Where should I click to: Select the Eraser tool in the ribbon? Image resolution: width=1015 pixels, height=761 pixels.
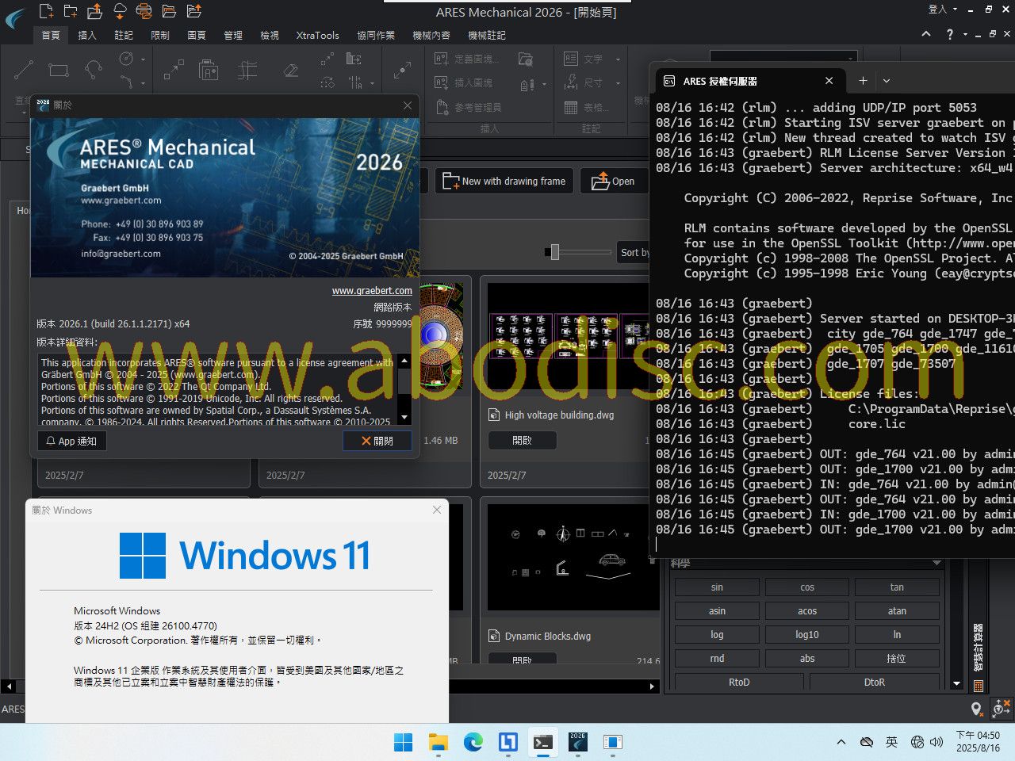pyautogui.click(x=291, y=70)
